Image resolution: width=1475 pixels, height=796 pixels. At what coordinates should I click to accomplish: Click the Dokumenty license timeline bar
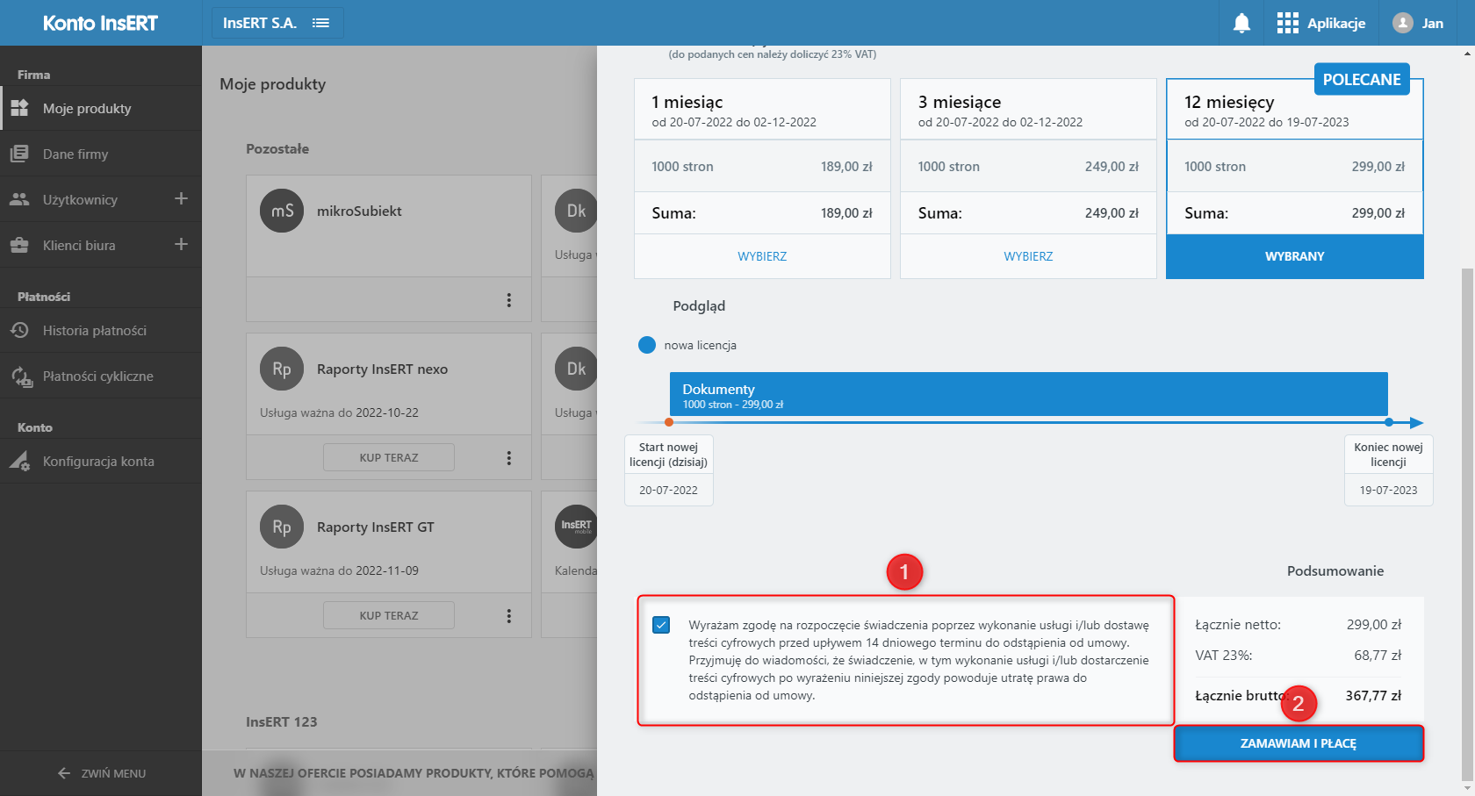1028,394
